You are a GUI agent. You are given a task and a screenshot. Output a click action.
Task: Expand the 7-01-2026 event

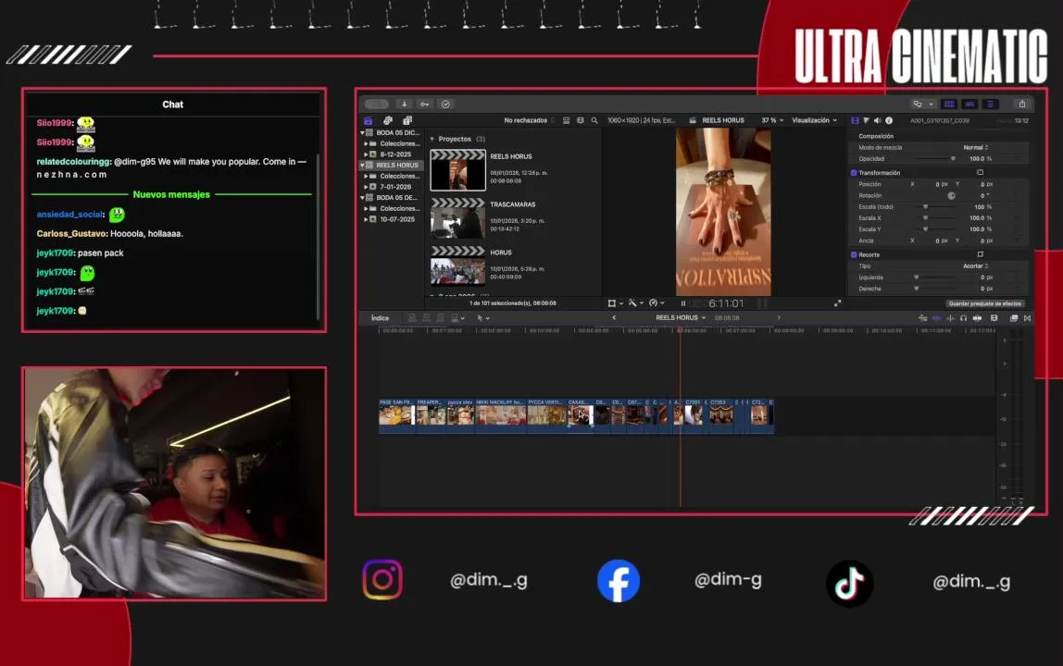point(366,187)
